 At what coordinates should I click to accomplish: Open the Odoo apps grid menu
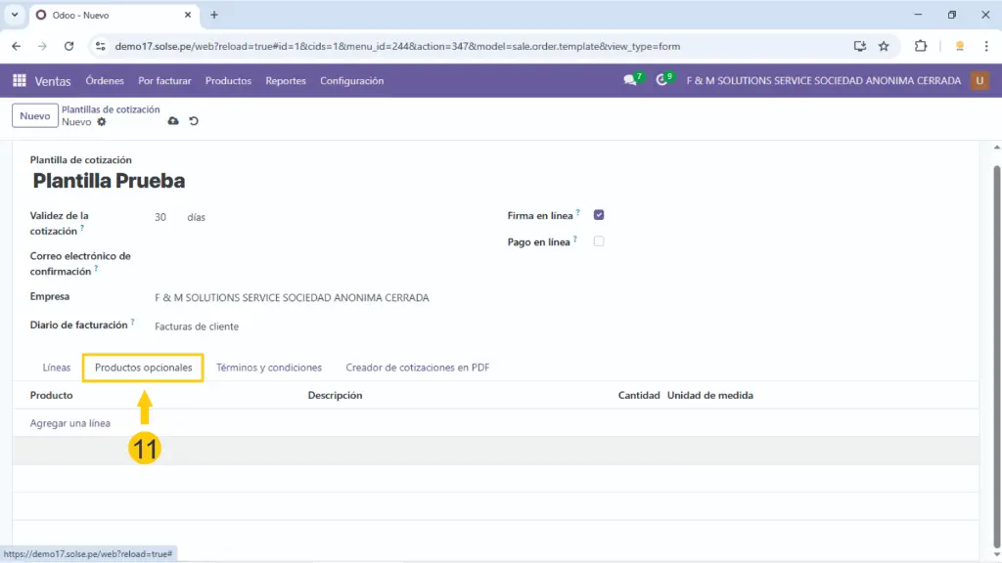click(x=20, y=81)
